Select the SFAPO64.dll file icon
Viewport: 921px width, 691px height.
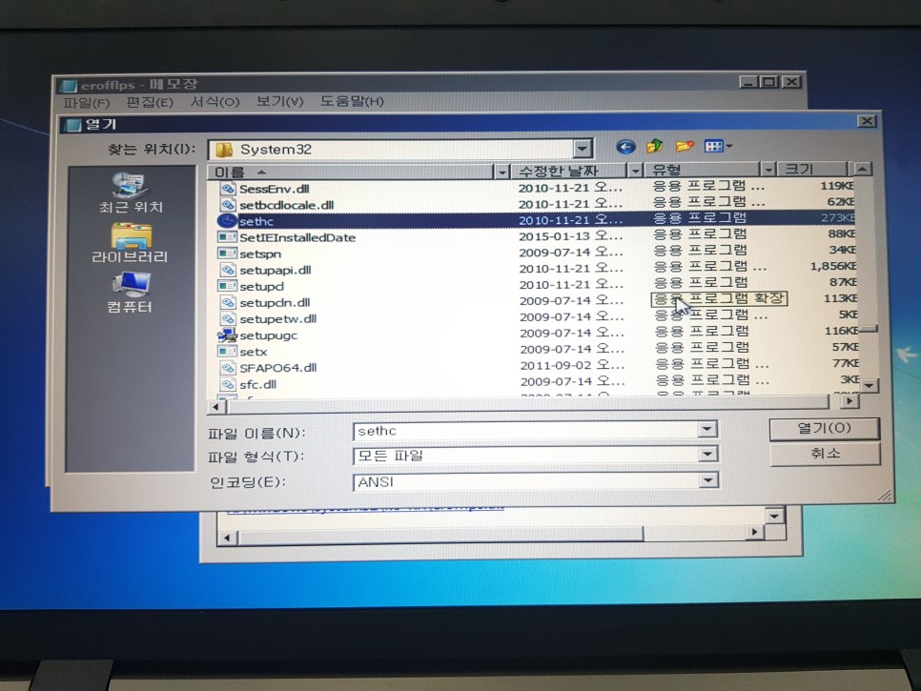coord(227,368)
